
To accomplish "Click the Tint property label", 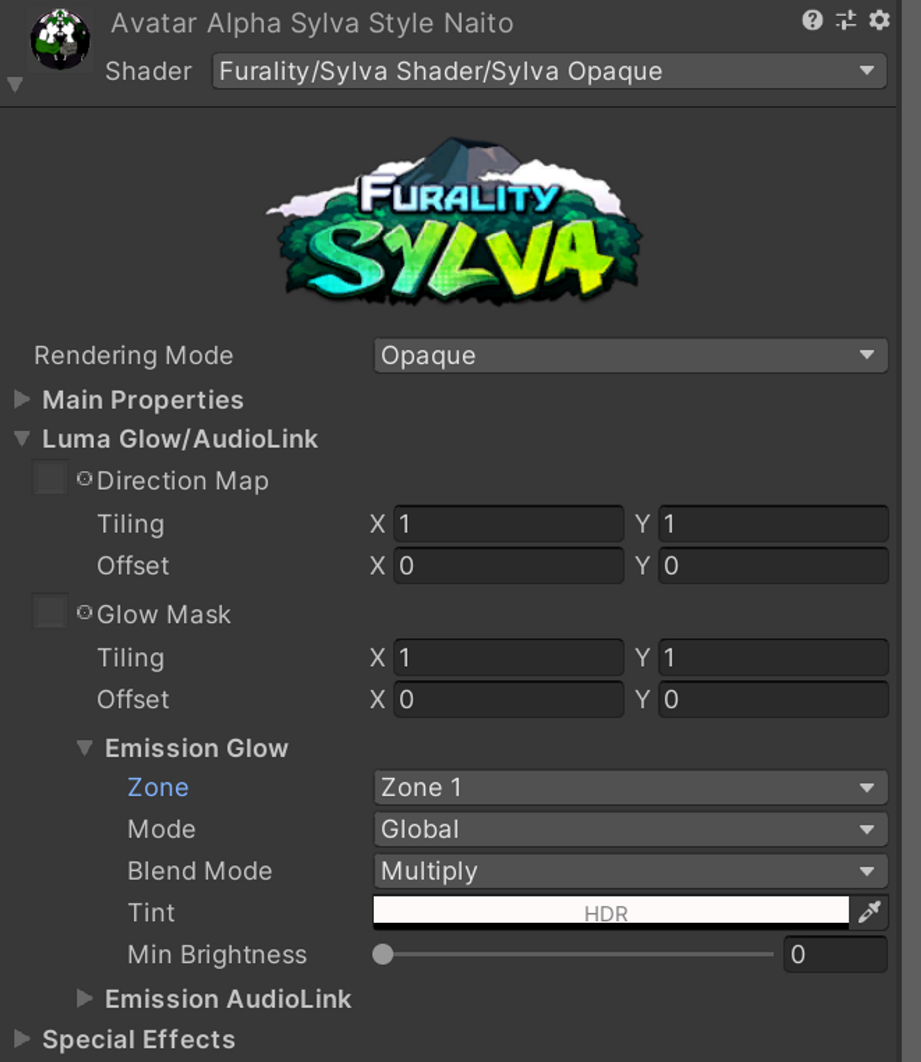I will [151, 913].
